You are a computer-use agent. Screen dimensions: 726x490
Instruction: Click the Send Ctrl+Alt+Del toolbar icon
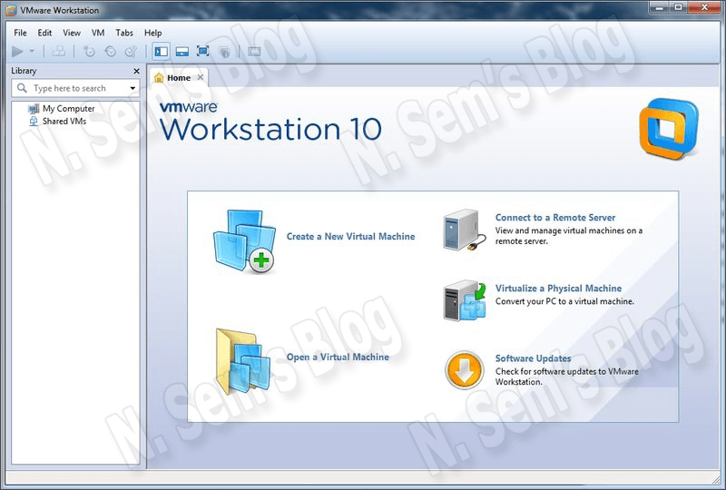click(x=58, y=52)
